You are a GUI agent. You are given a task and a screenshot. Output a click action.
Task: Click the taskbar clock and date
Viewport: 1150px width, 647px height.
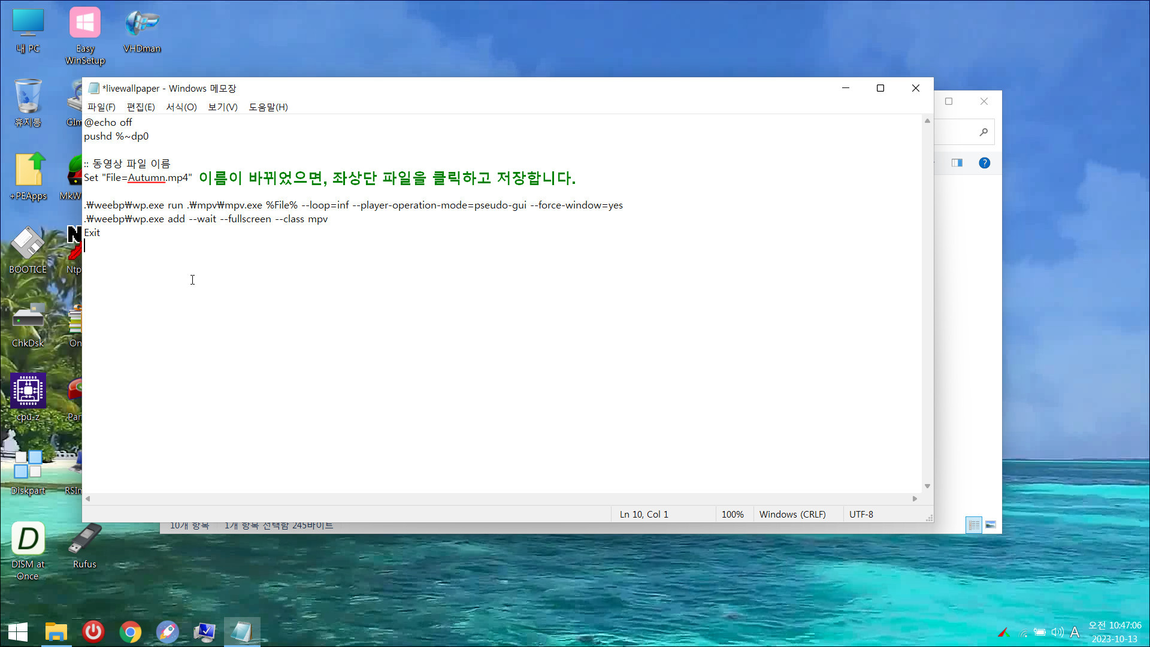[1115, 632]
